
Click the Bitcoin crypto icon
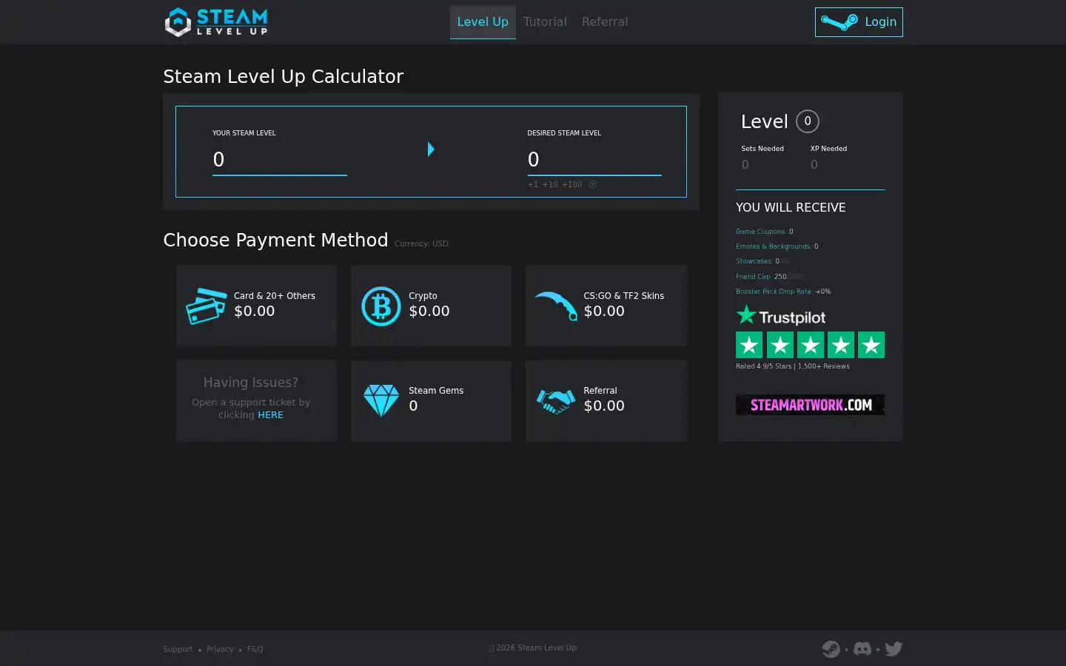point(381,306)
